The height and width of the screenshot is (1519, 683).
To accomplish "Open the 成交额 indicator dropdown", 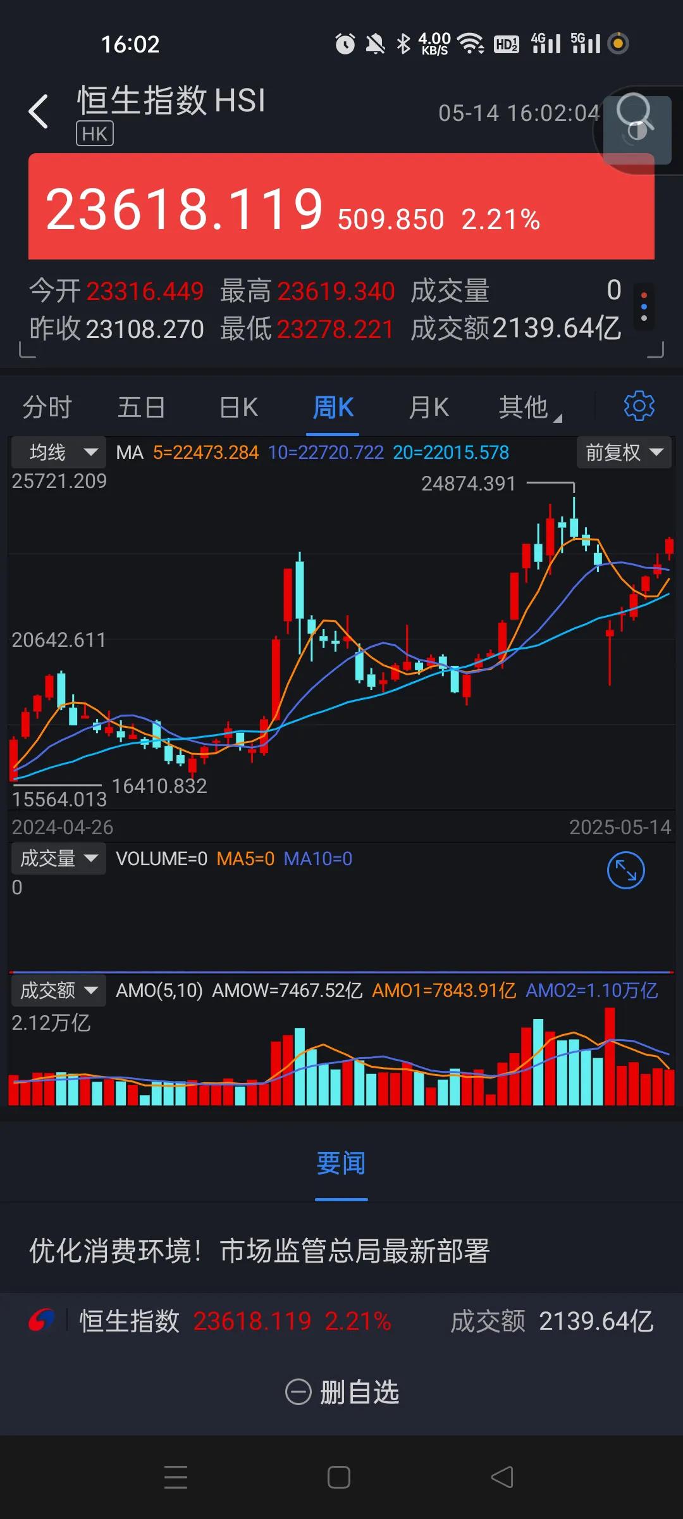I will (x=58, y=990).
